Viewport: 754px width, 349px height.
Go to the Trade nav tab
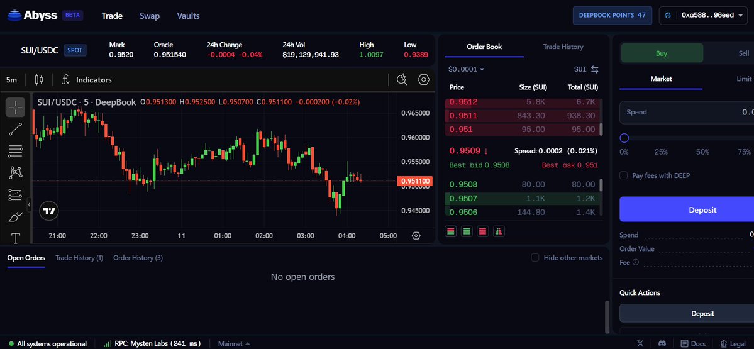click(x=112, y=16)
